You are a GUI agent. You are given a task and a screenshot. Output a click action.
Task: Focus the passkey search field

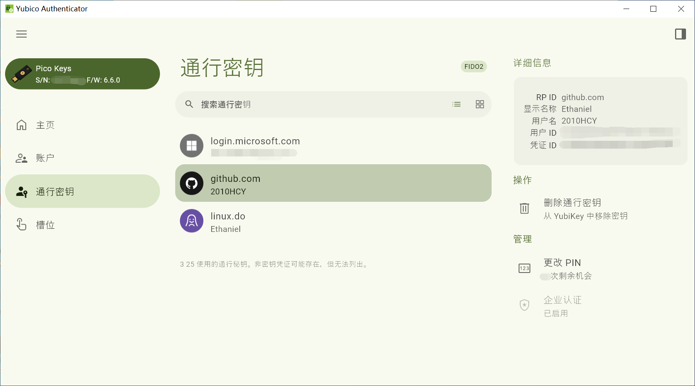313,104
